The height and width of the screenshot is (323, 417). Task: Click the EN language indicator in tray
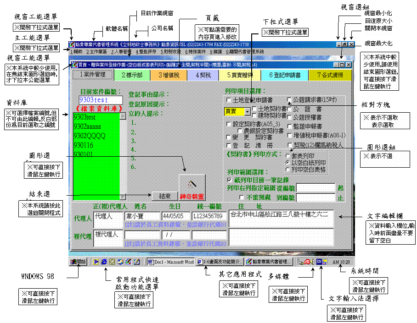click(x=318, y=261)
